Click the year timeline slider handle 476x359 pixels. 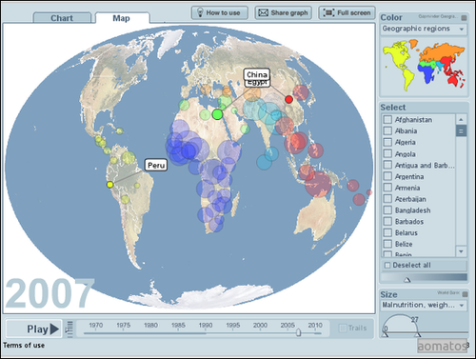click(x=298, y=332)
